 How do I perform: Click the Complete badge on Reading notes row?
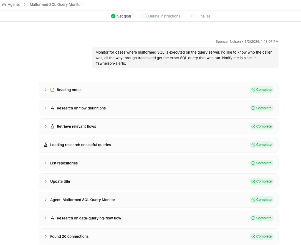(x=261, y=90)
